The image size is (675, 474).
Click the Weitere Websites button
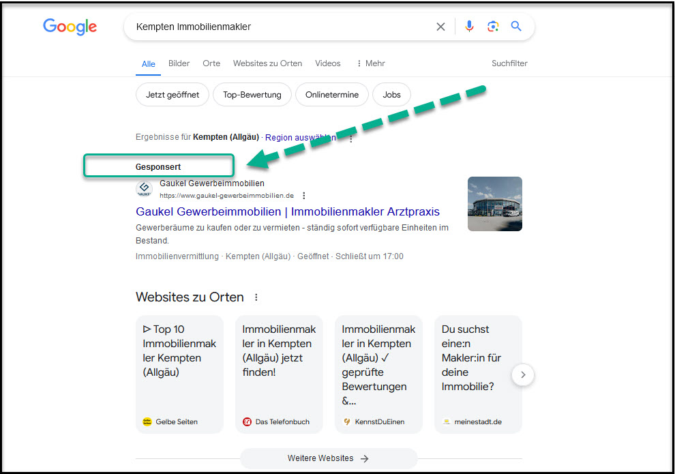329,458
